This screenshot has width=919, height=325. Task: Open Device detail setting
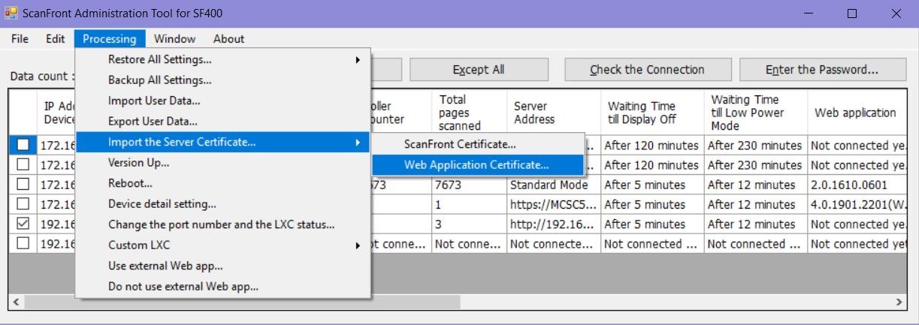[x=162, y=203]
